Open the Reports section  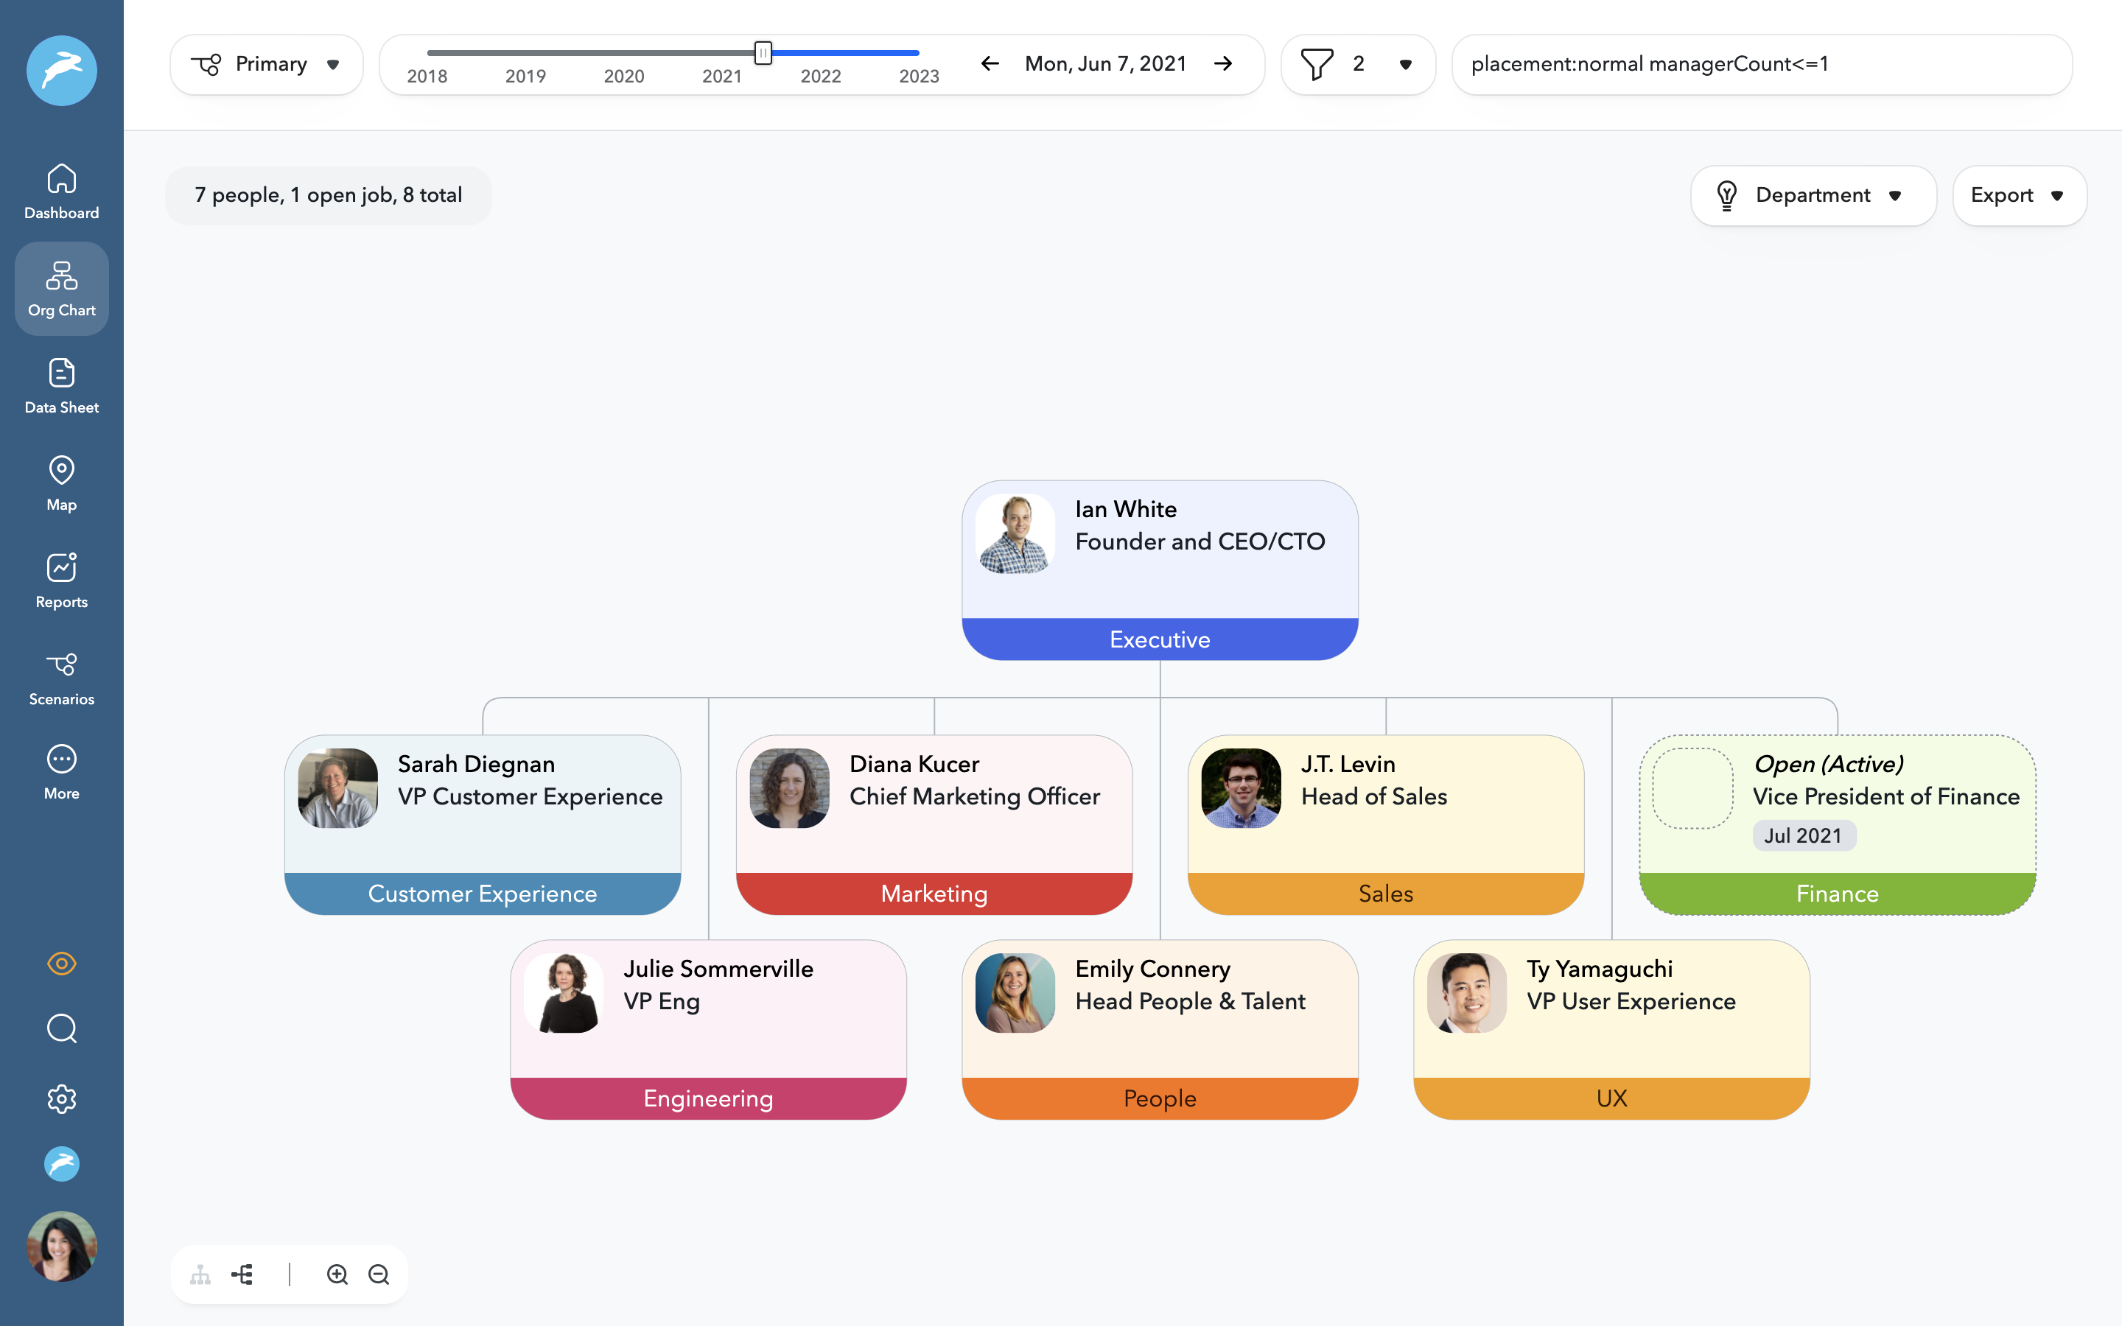(61, 580)
